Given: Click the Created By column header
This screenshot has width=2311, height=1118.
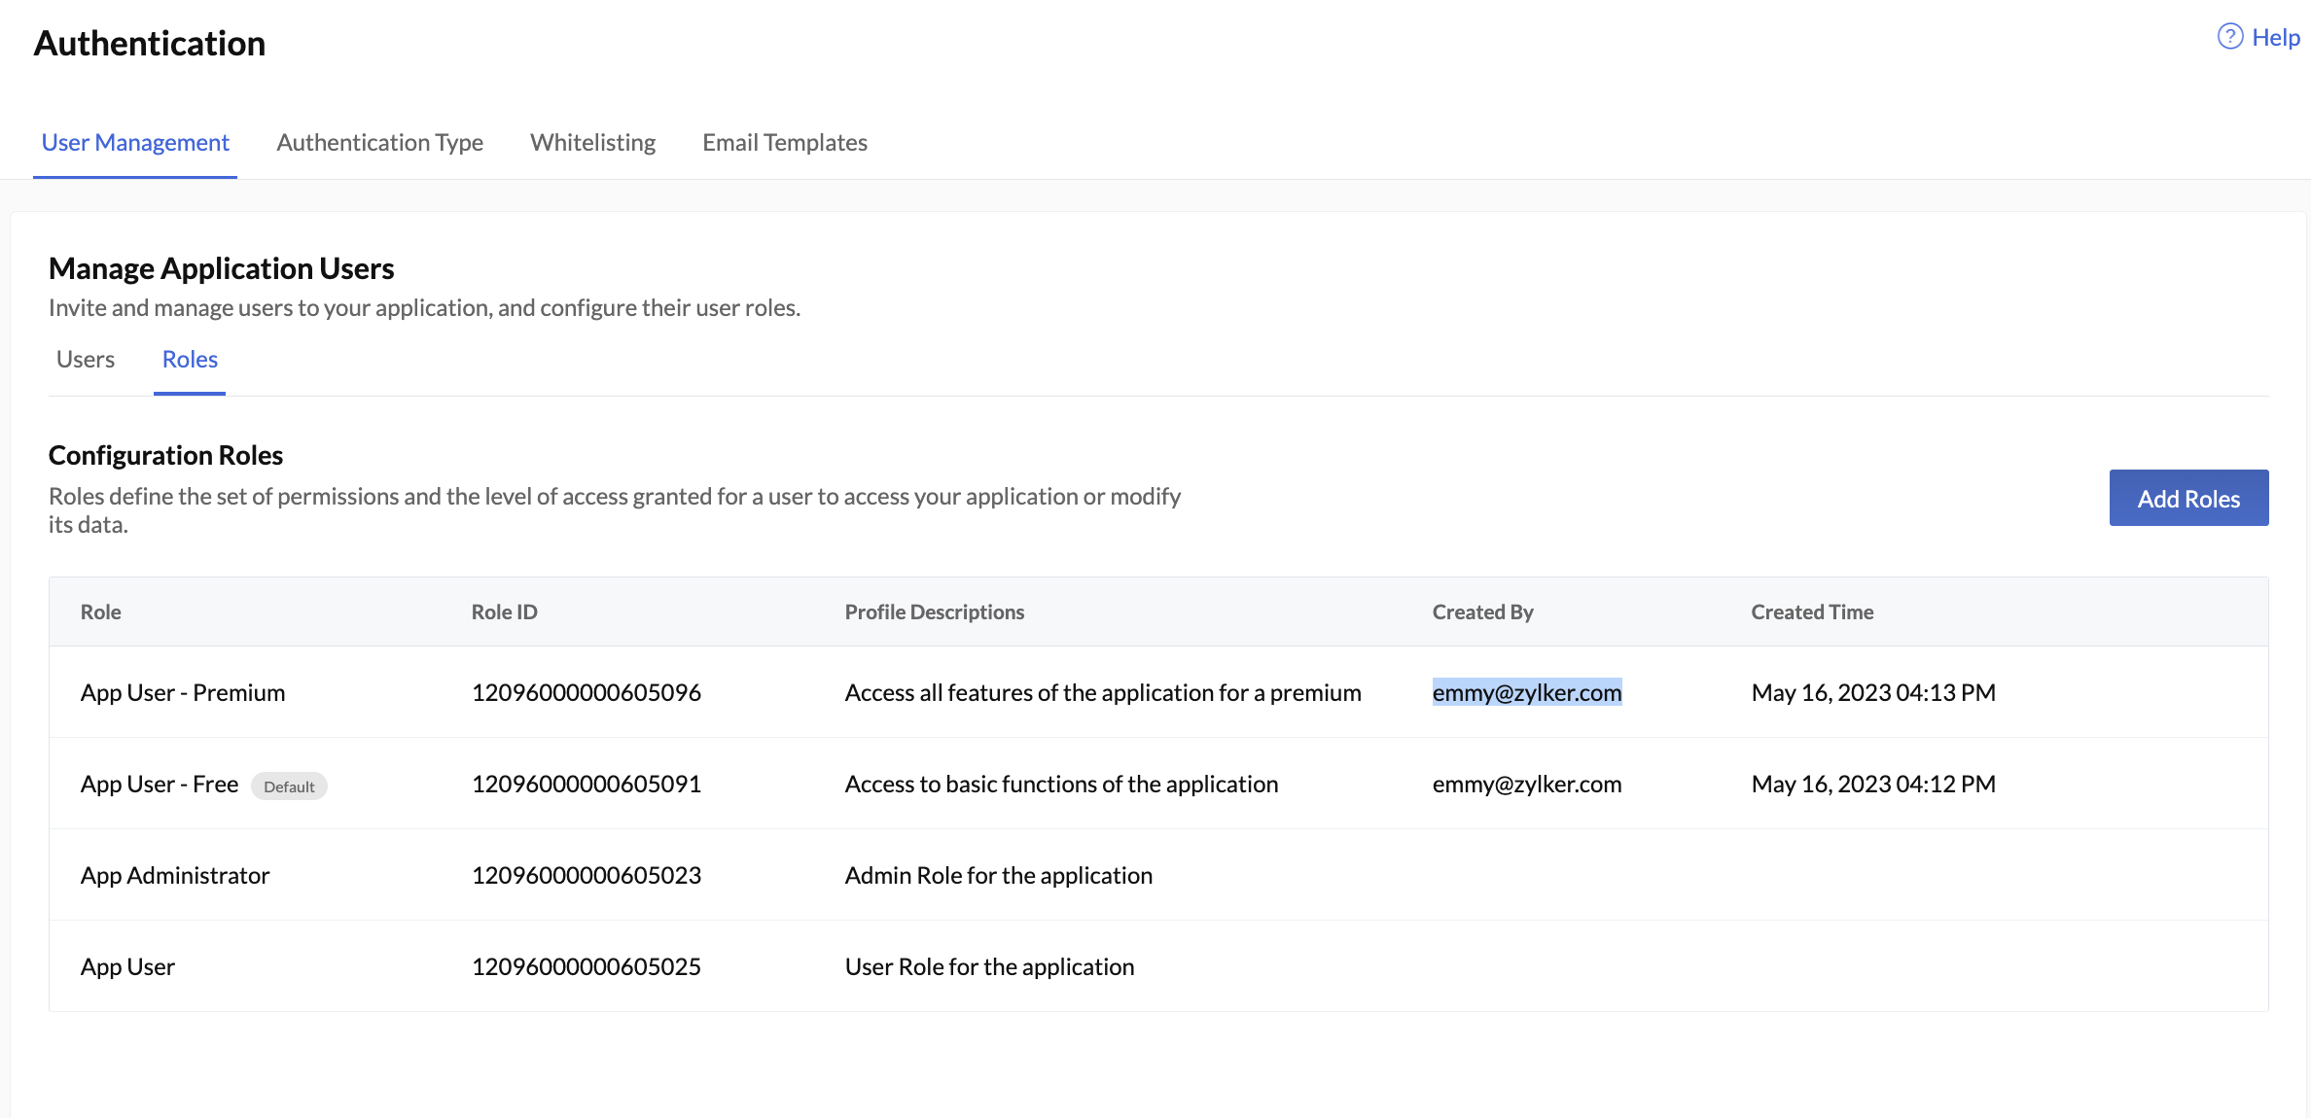Looking at the screenshot, I should pos(1483,612).
